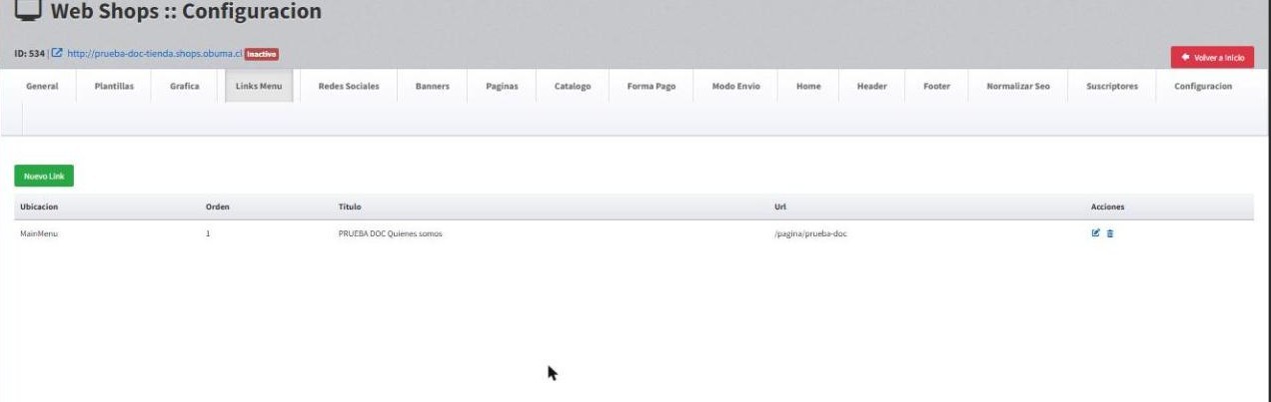The width and height of the screenshot is (1271, 402).
Task: Click the monitor icon beside Web Shops title
Action: 27,11
